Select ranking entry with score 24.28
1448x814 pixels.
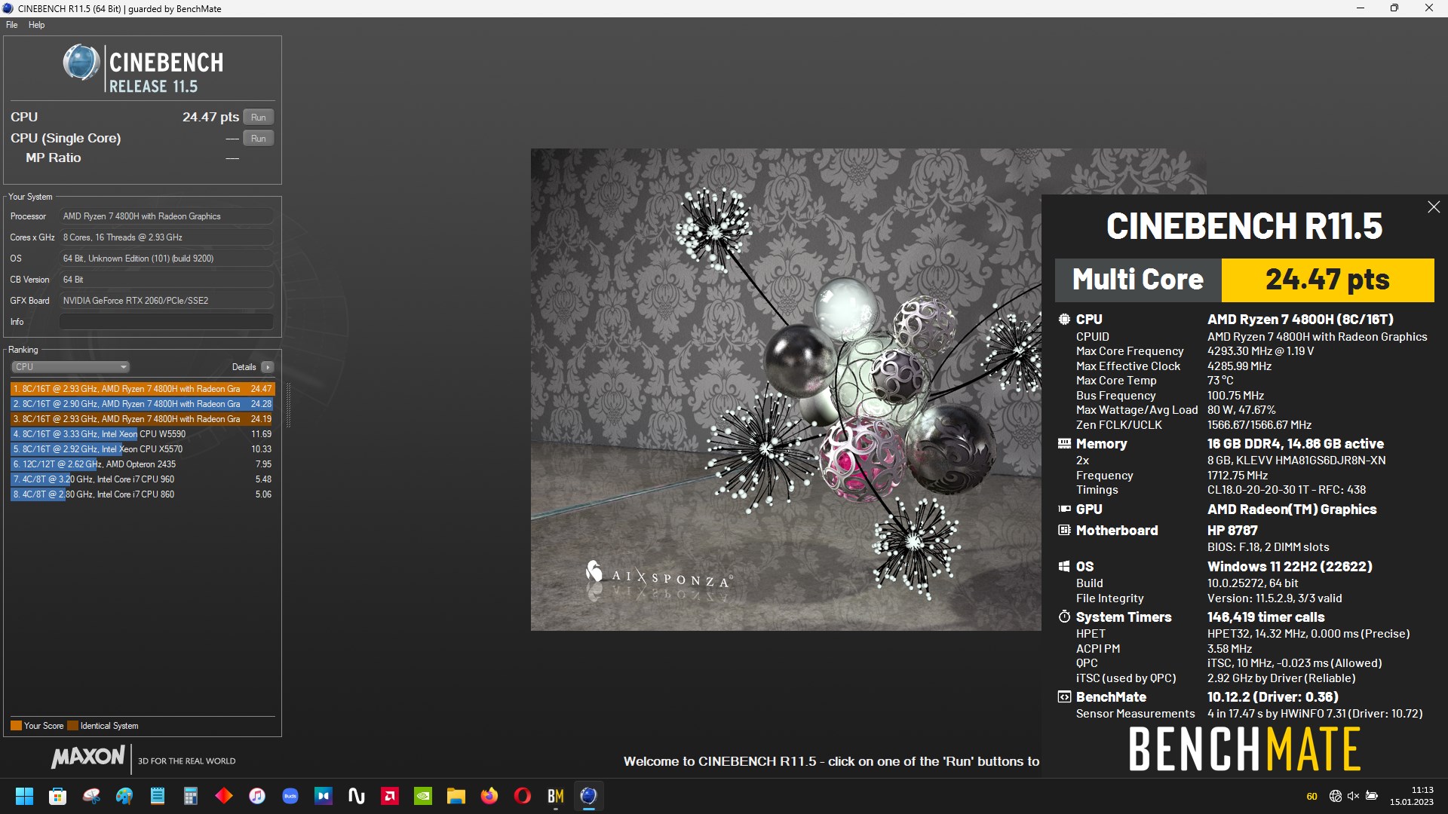click(x=143, y=404)
